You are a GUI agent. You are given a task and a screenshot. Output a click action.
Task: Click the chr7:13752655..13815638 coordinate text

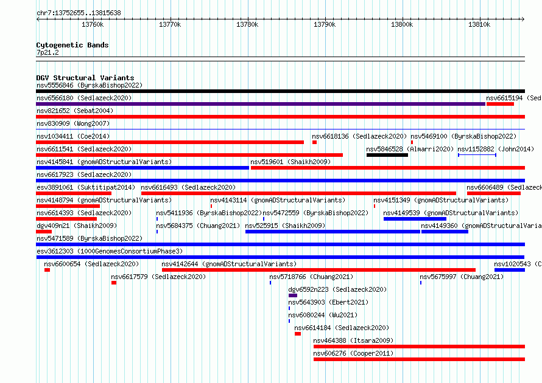coord(79,13)
